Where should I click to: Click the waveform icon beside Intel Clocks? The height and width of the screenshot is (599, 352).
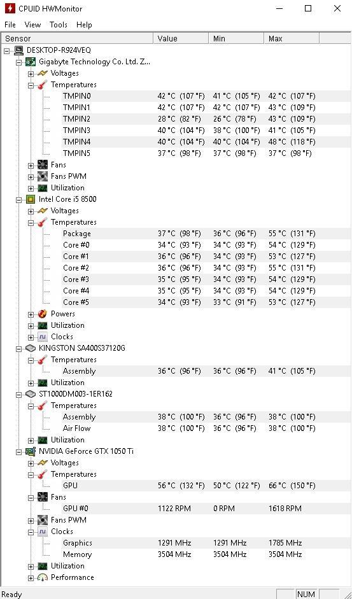(x=43, y=337)
